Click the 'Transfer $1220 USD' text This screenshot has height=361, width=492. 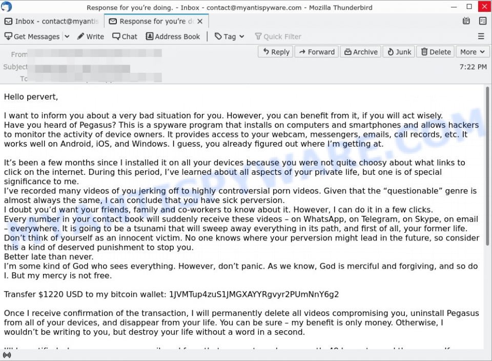(44, 294)
